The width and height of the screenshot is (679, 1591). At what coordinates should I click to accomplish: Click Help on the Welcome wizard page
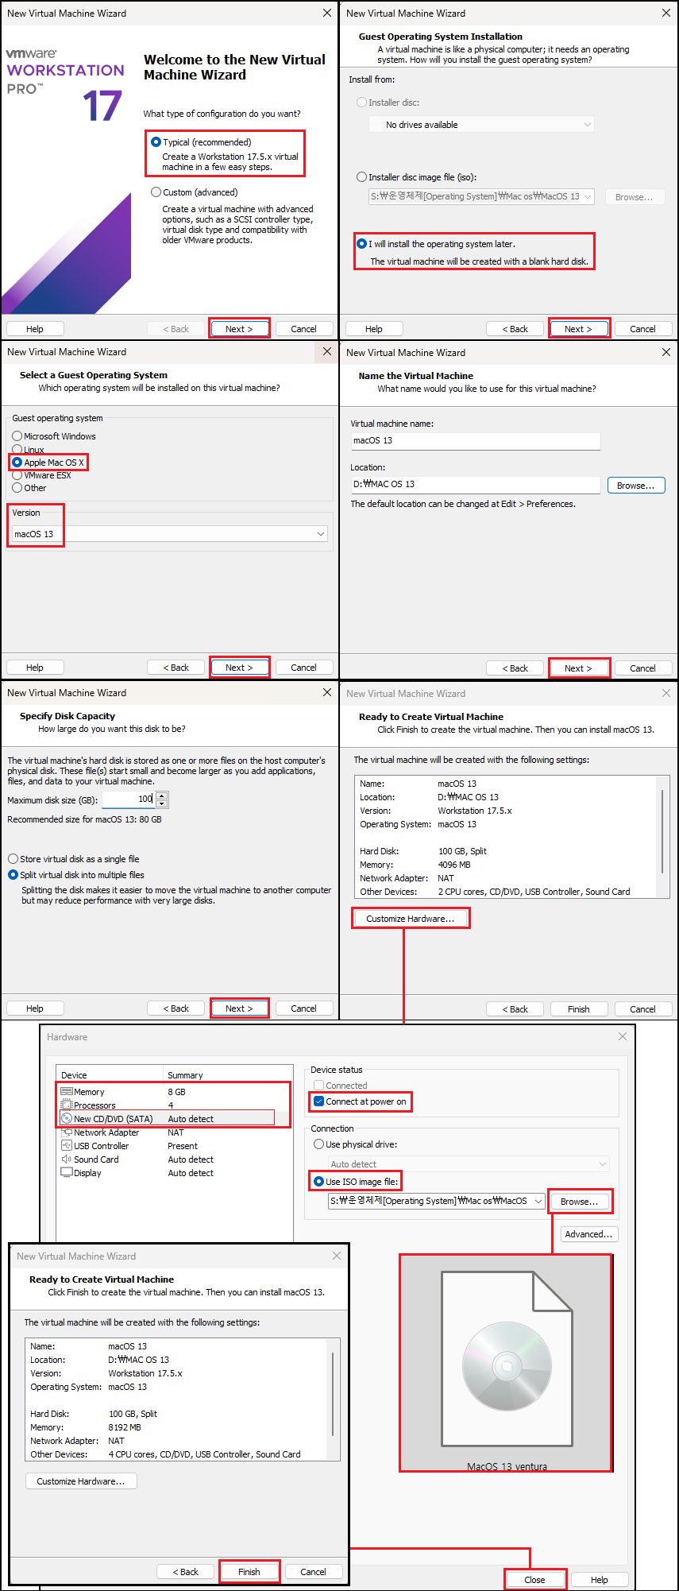point(35,329)
